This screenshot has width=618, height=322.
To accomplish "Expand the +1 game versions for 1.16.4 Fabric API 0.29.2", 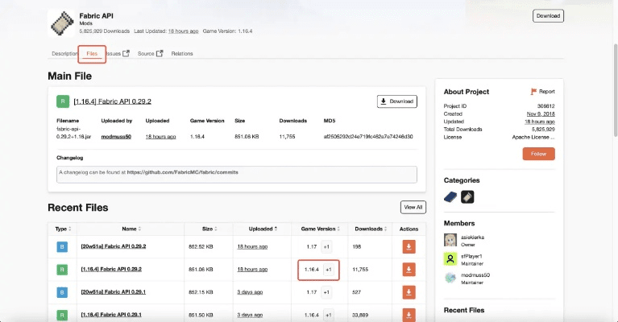I will point(328,270).
